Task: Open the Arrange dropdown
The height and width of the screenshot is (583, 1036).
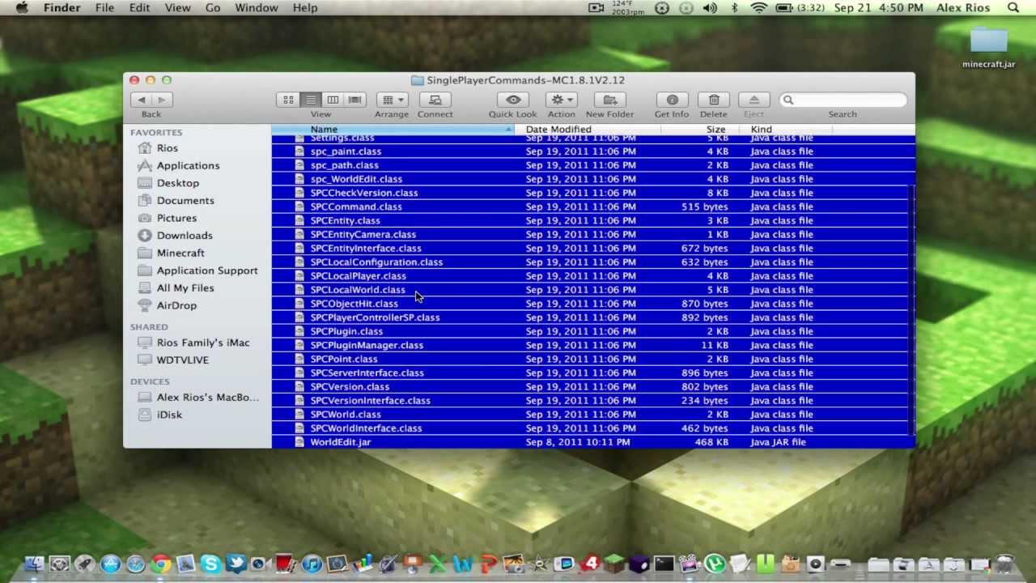Action: pyautogui.click(x=392, y=100)
